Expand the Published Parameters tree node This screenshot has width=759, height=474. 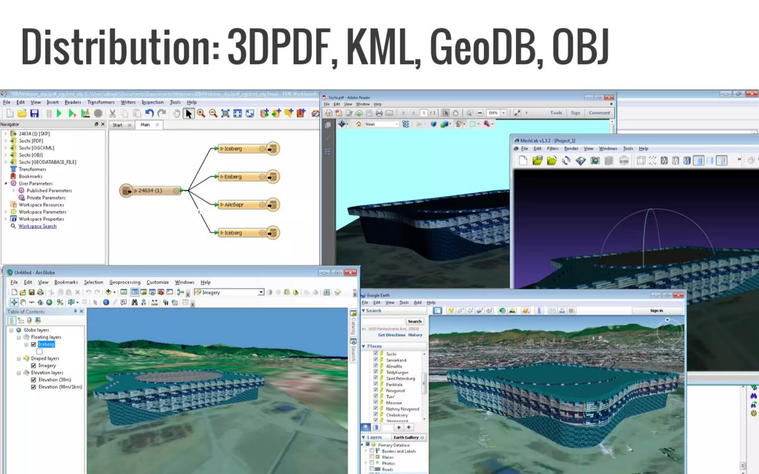[x=14, y=190]
